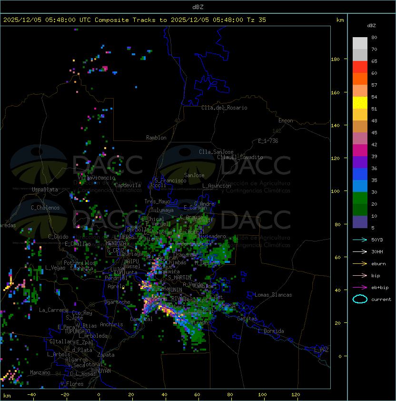Pick the purple 39–36 dBZ color swatch
This screenshot has height=401, width=396.
[x=360, y=162]
